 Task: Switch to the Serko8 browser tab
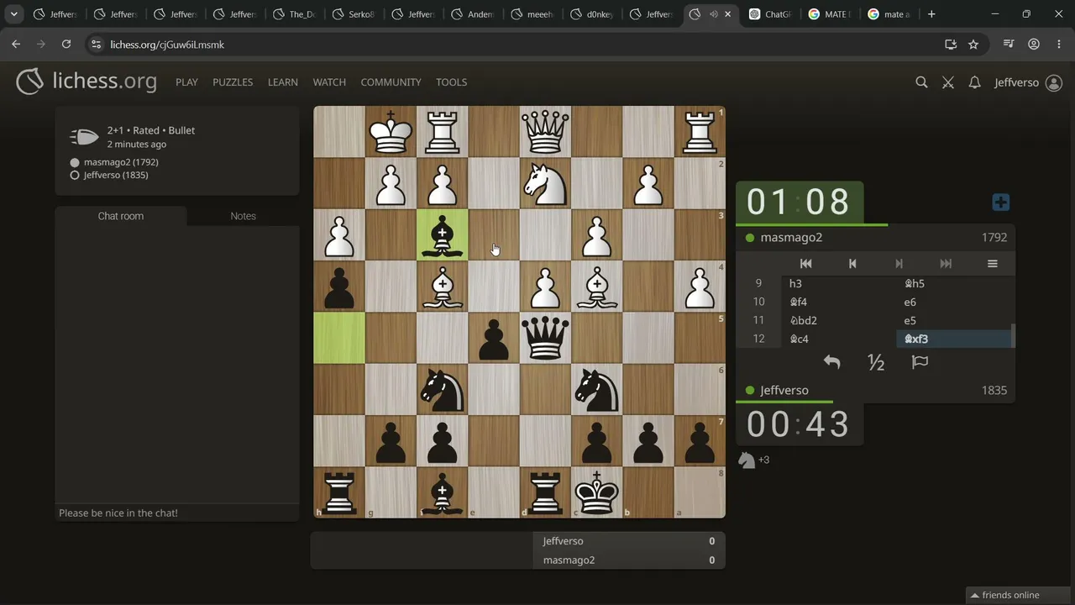click(x=354, y=14)
